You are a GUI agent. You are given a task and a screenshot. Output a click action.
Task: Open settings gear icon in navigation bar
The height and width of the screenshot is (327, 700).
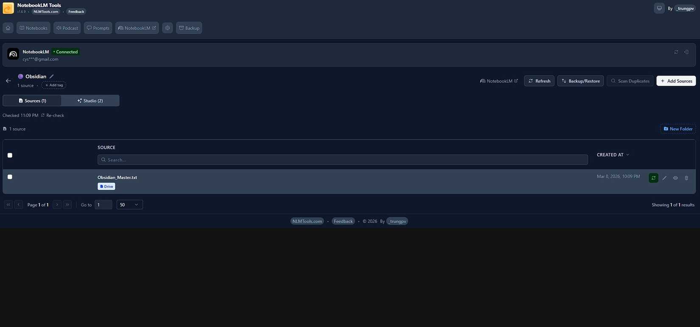point(168,28)
